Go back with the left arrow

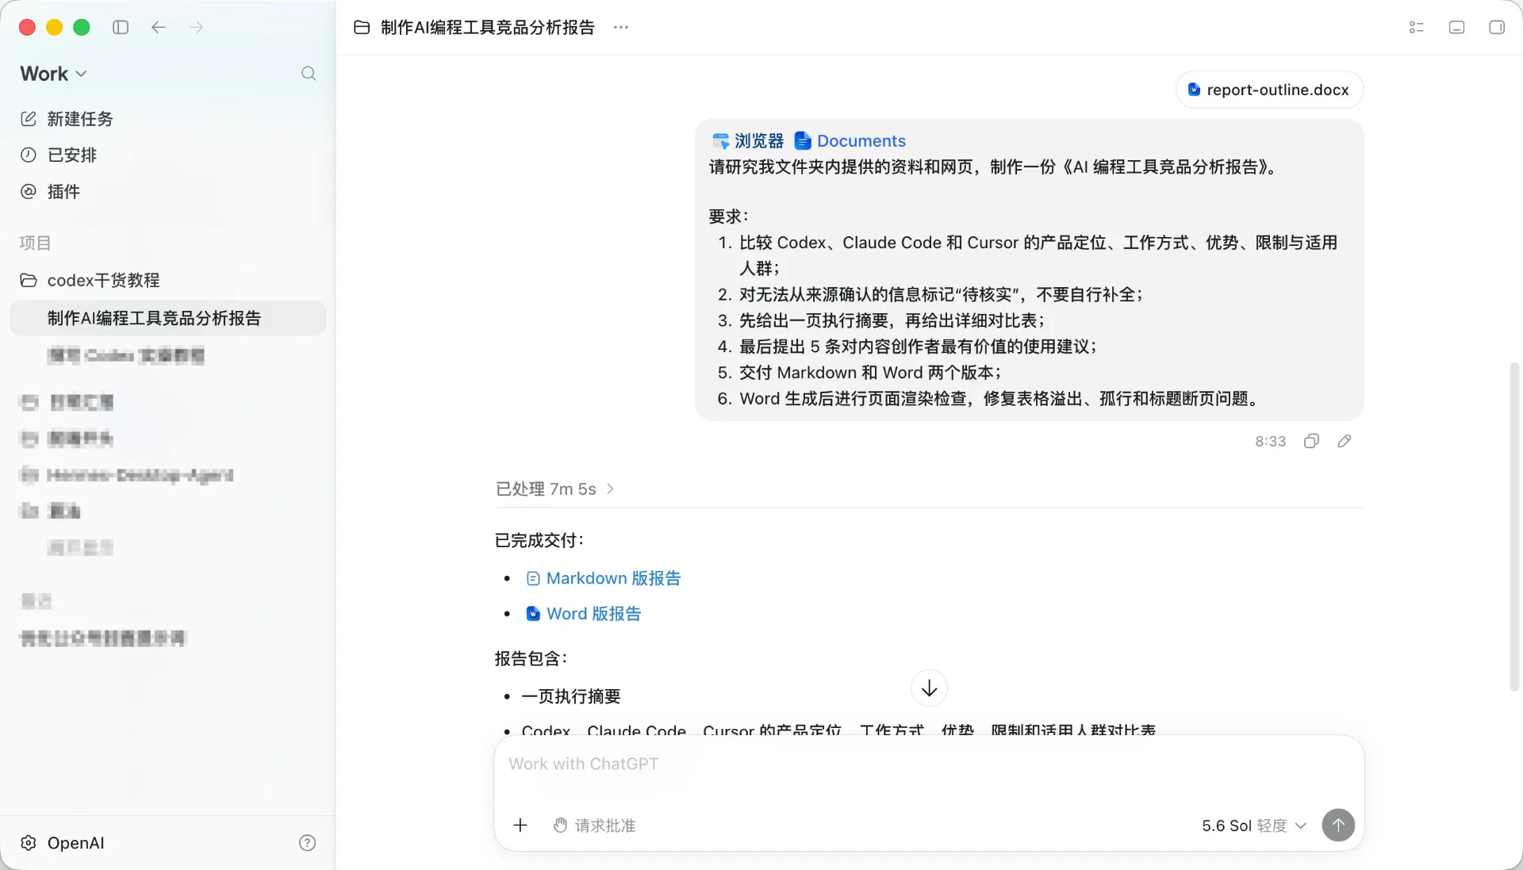click(159, 27)
